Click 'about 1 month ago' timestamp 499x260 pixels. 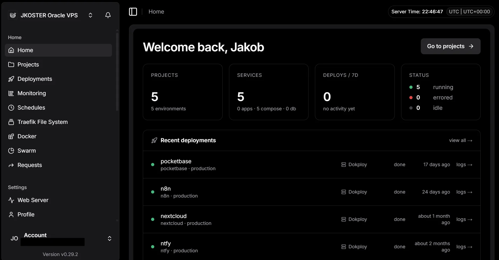click(x=434, y=219)
